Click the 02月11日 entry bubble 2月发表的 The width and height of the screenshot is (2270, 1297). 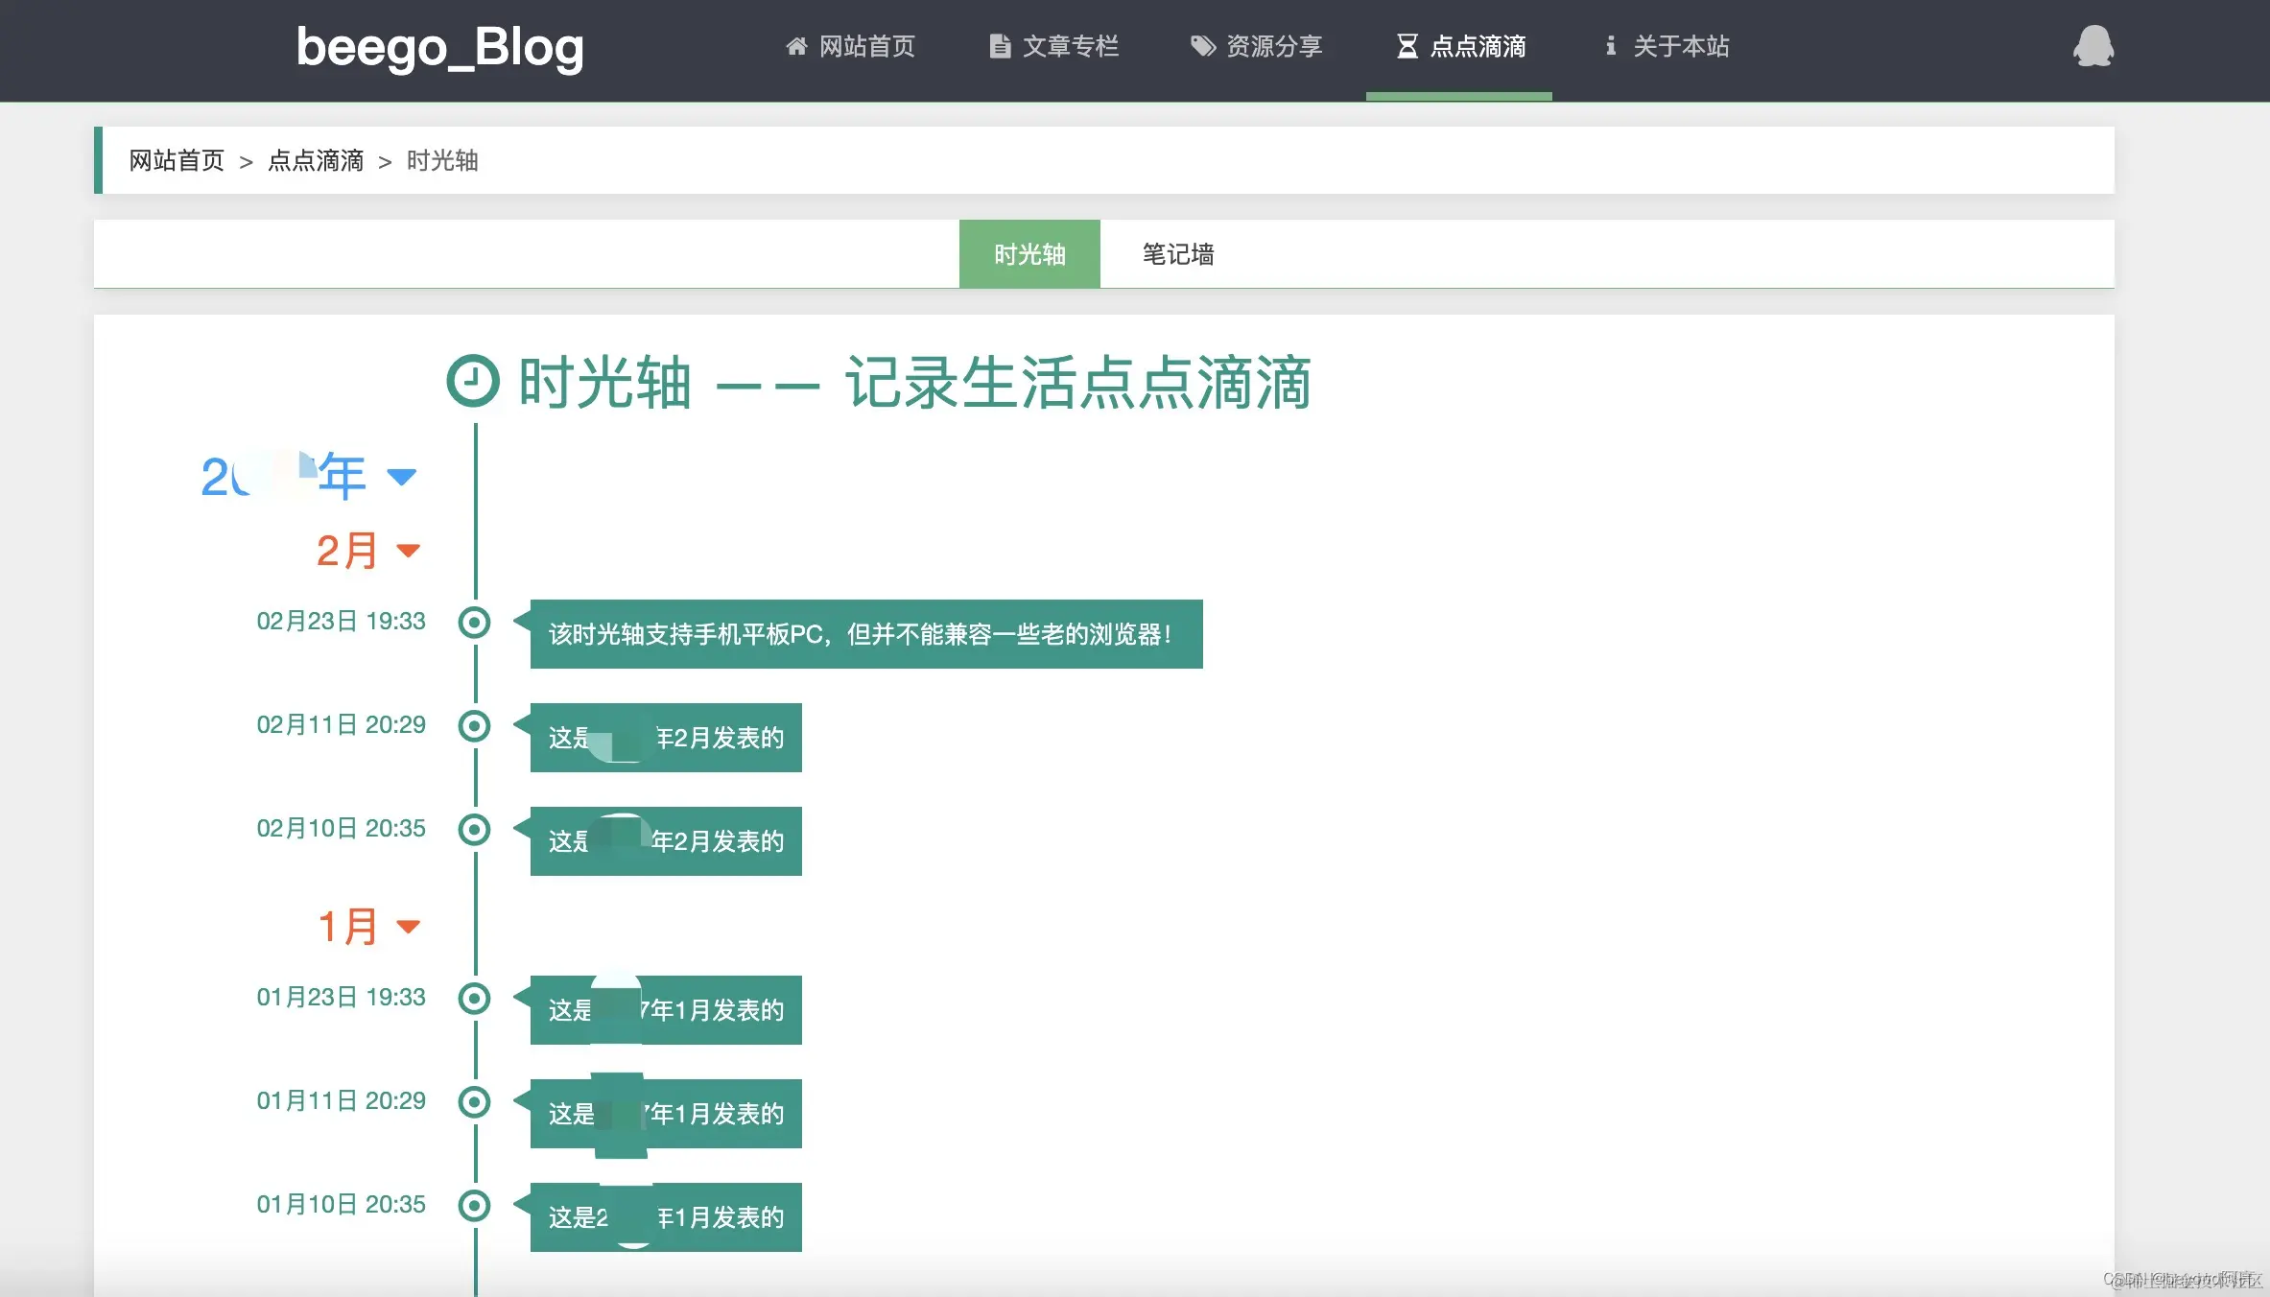click(x=666, y=738)
